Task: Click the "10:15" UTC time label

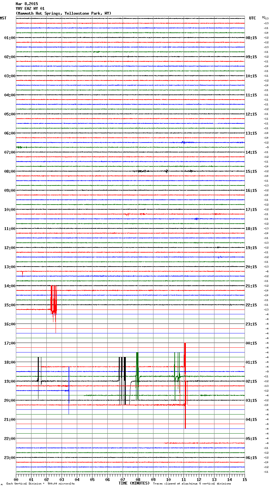Action: [x=251, y=76]
